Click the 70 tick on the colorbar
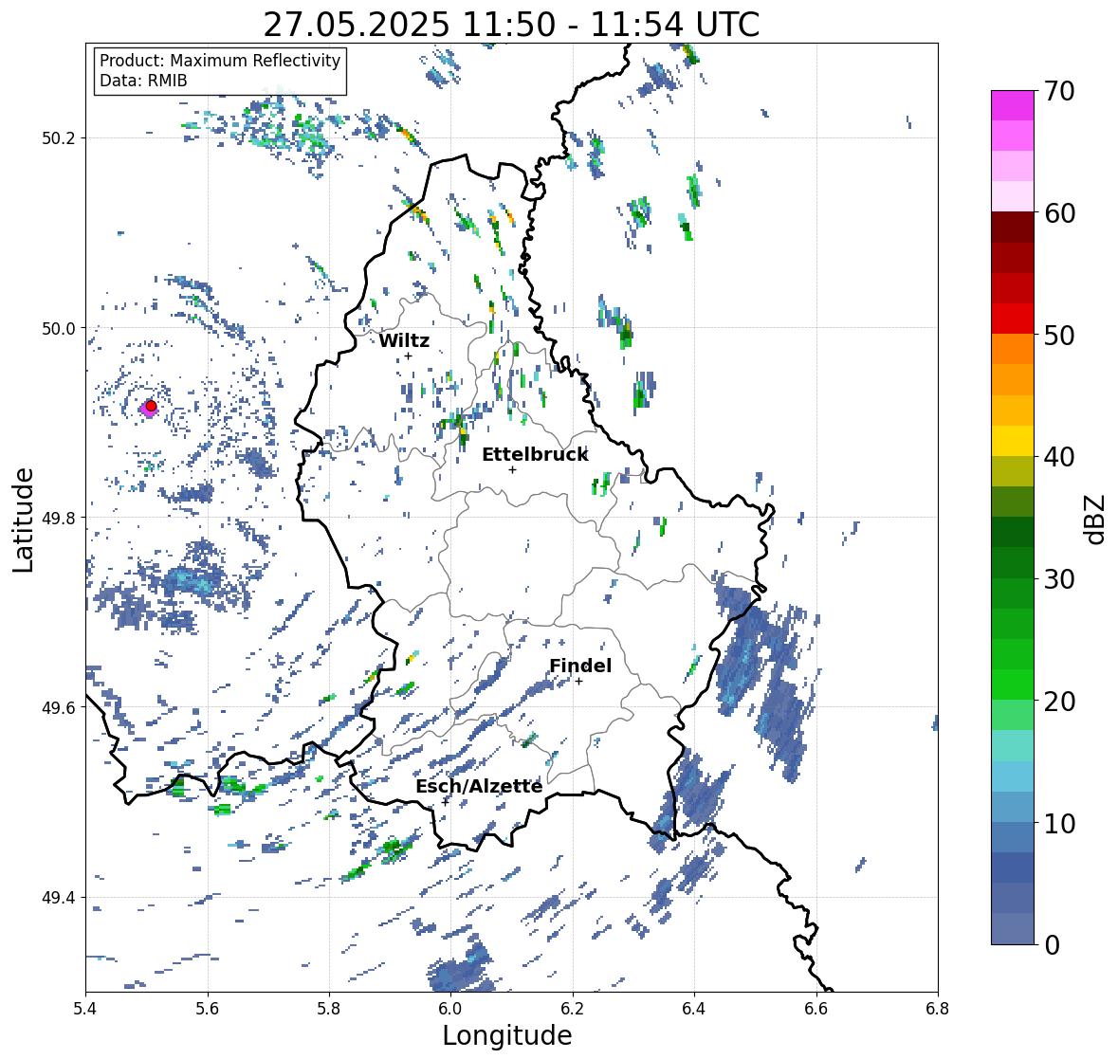Image resolution: width=1118 pixels, height=1059 pixels. click(1059, 91)
